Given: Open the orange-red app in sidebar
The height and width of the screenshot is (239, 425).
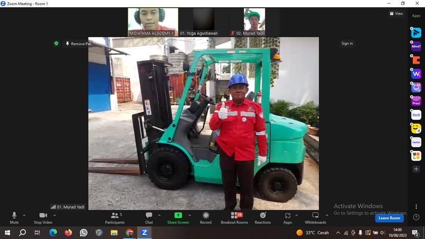Looking at the screenshot, I should click(x=416, y=60).
